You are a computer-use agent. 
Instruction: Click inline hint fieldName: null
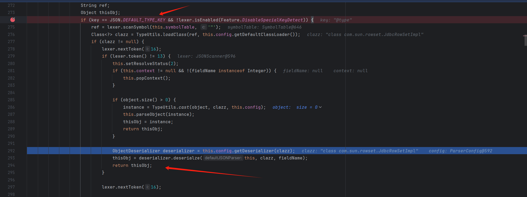point(303,71)
